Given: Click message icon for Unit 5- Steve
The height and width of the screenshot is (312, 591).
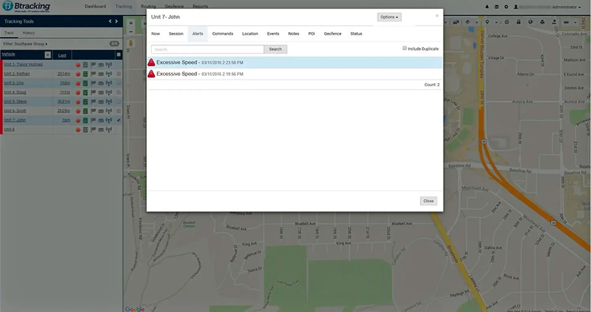Looking at the screenshot, I should [x=101, y=102].
